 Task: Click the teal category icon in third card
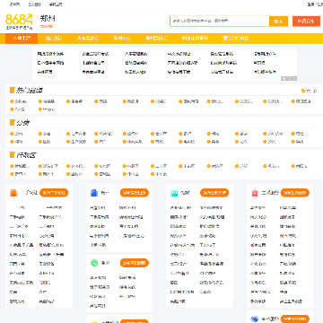coord(174,193)
